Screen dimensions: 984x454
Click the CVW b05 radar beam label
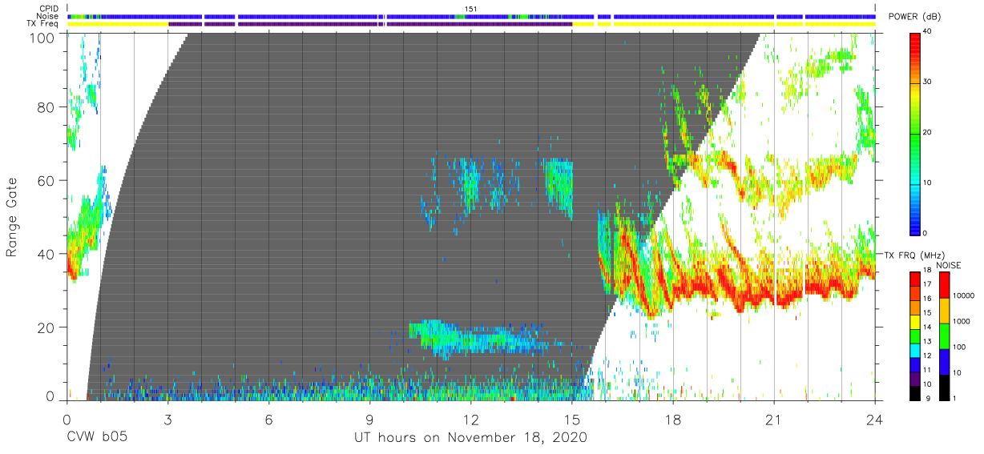pyautogui.click(x=97, y=438)
